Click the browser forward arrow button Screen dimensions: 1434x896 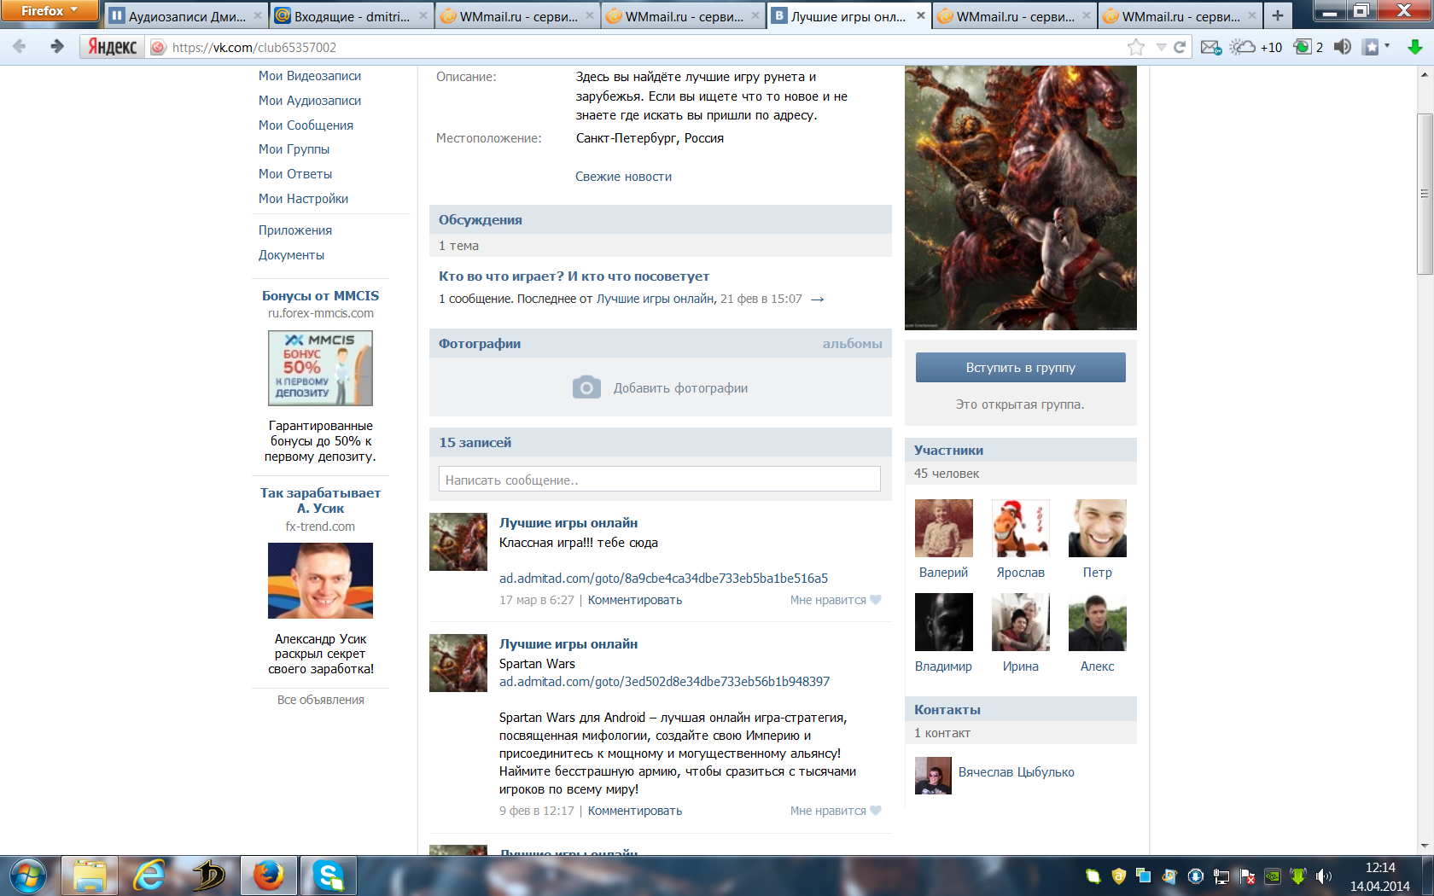[x=56, y=47]
